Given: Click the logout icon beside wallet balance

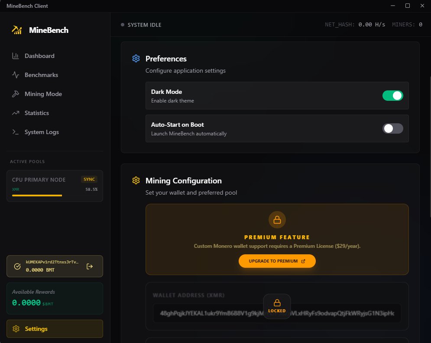Looking at the screenshot, I should pyautogui.click(x=90, y=266).
